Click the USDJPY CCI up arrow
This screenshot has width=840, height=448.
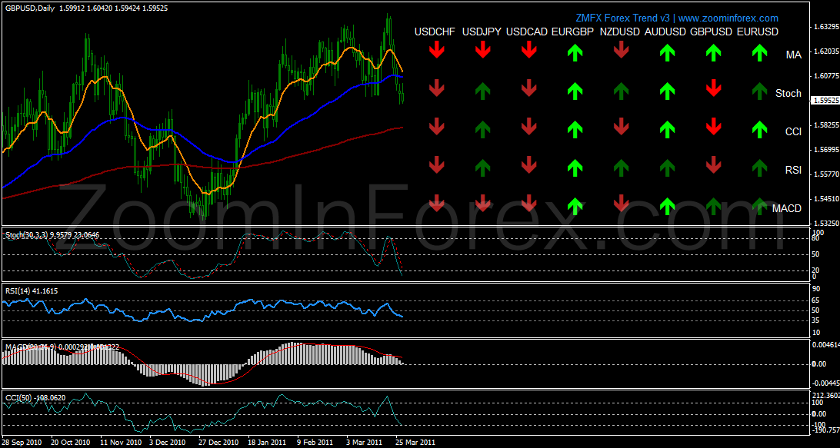click(482, 129)
